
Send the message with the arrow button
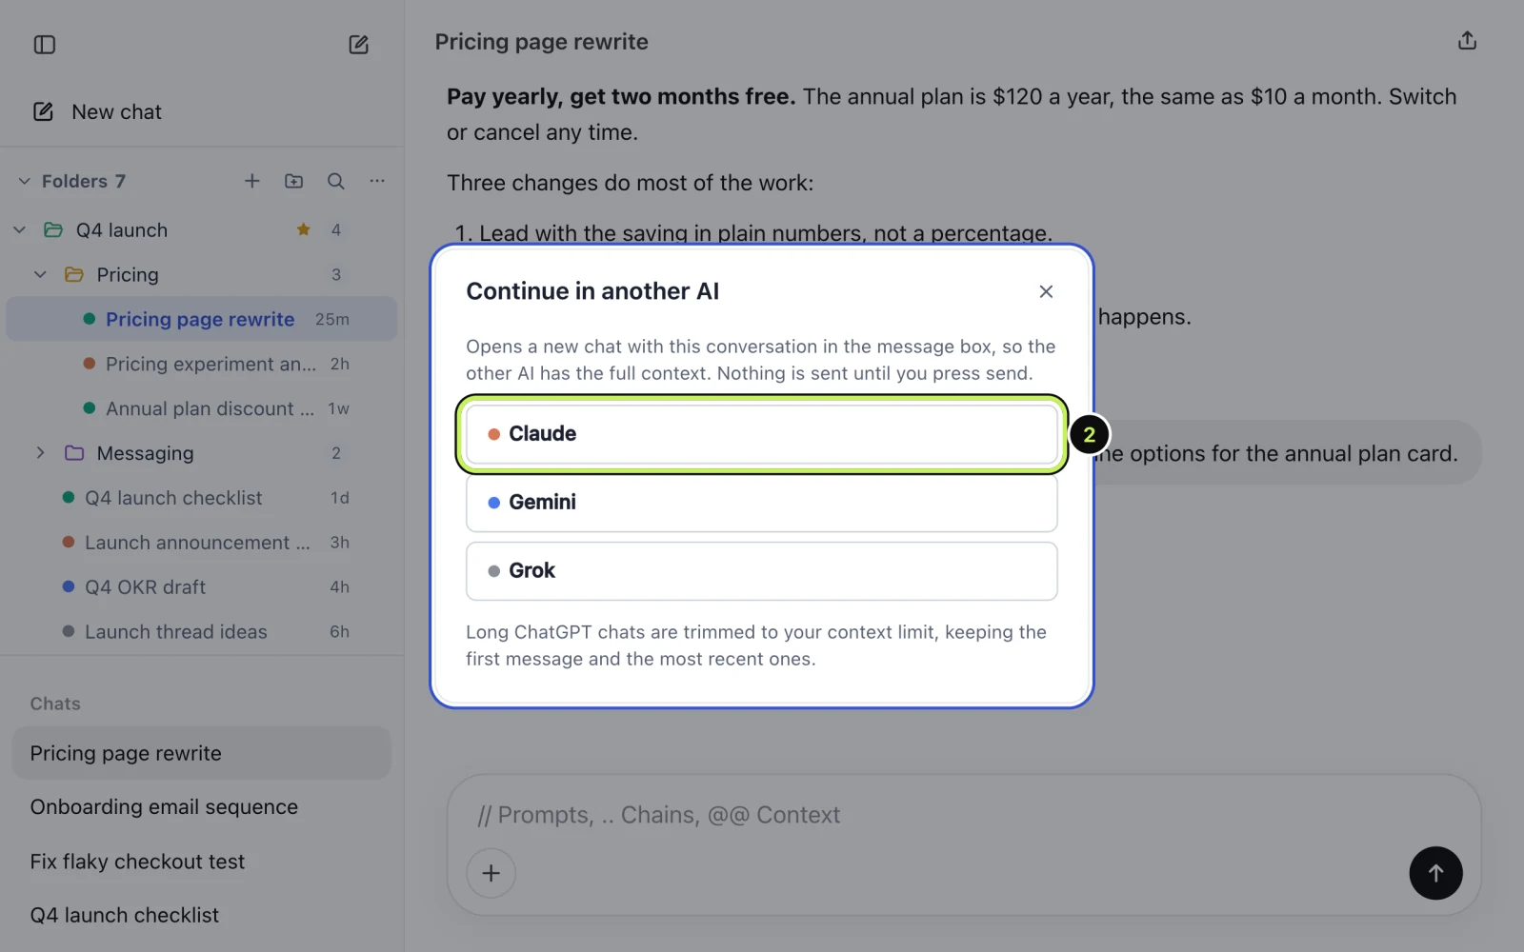pos(1435,873)
